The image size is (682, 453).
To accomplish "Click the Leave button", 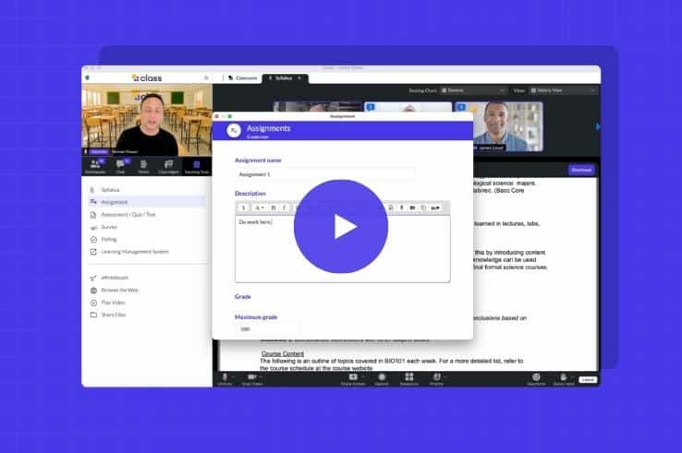I will (x=588, y=379).
